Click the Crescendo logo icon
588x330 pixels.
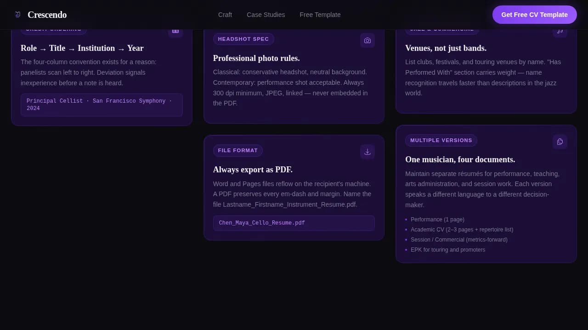(x=17, y=15)
